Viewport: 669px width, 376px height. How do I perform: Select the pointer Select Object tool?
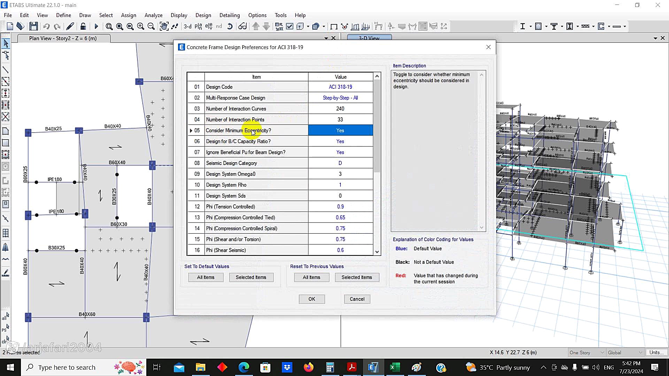tap(6, 44)
